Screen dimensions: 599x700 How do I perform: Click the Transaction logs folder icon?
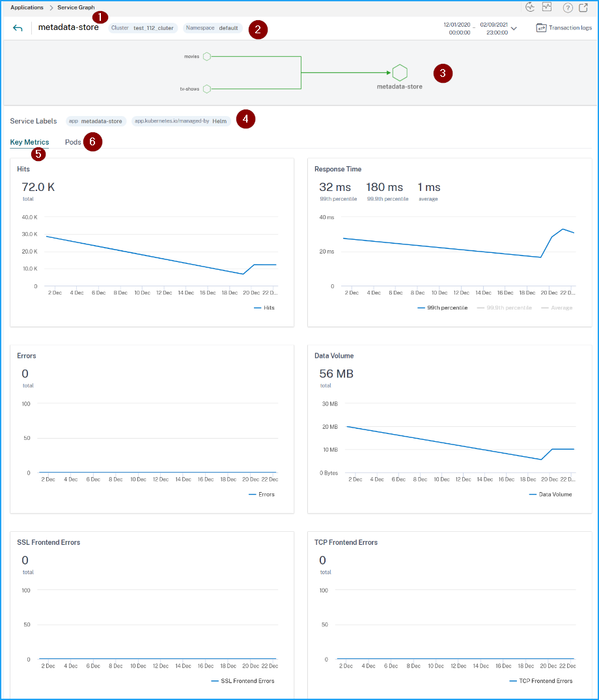click(x=541, y=28)
